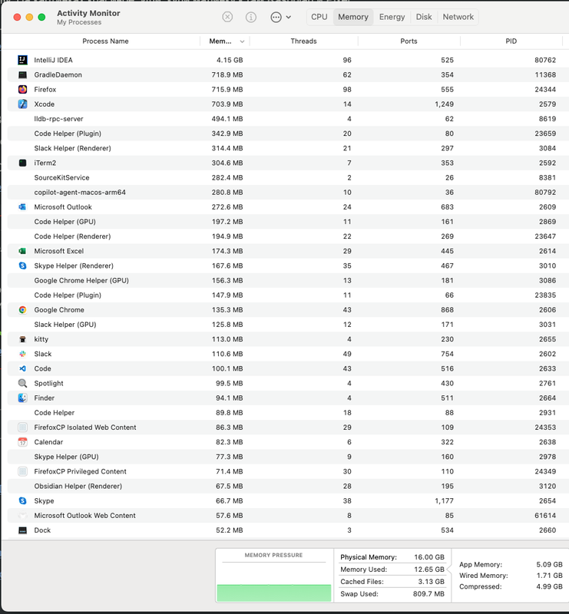Click the Memory Pressure graph
This screenshot has width=569, height=614.
(x=274, y=575)
